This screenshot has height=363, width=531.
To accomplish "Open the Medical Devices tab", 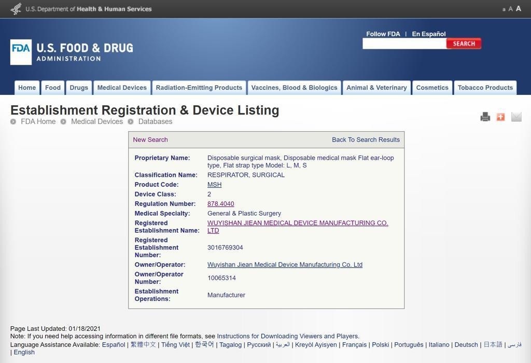I will 122,88.
